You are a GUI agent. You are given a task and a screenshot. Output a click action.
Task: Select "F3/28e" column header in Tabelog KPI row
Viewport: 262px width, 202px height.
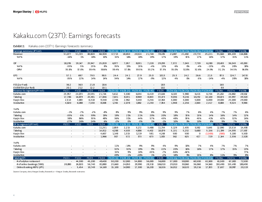[243, 158]
